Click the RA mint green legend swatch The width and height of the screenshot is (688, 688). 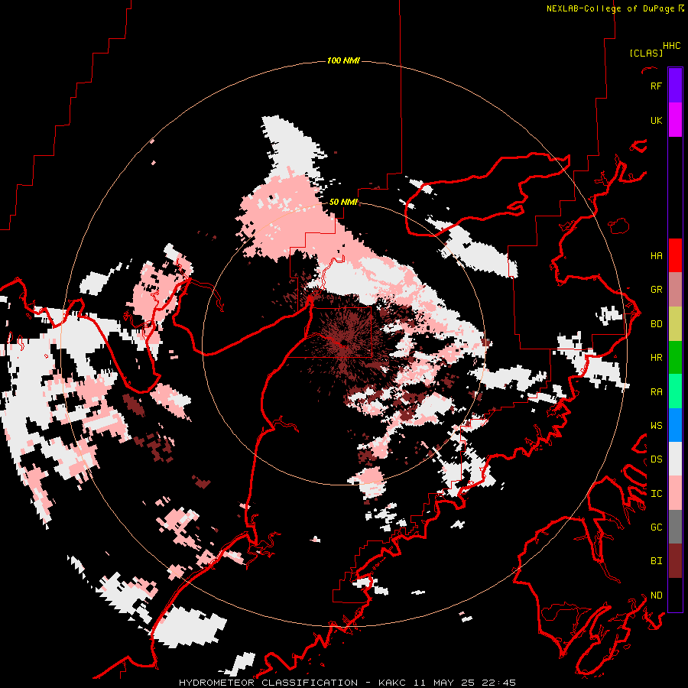tap(675, 391)
